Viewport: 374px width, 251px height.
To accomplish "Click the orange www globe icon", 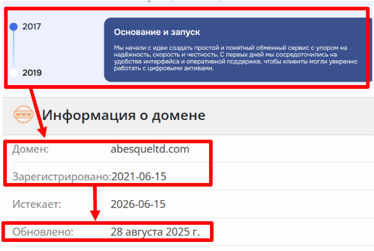I will click(x=24, y=115).
